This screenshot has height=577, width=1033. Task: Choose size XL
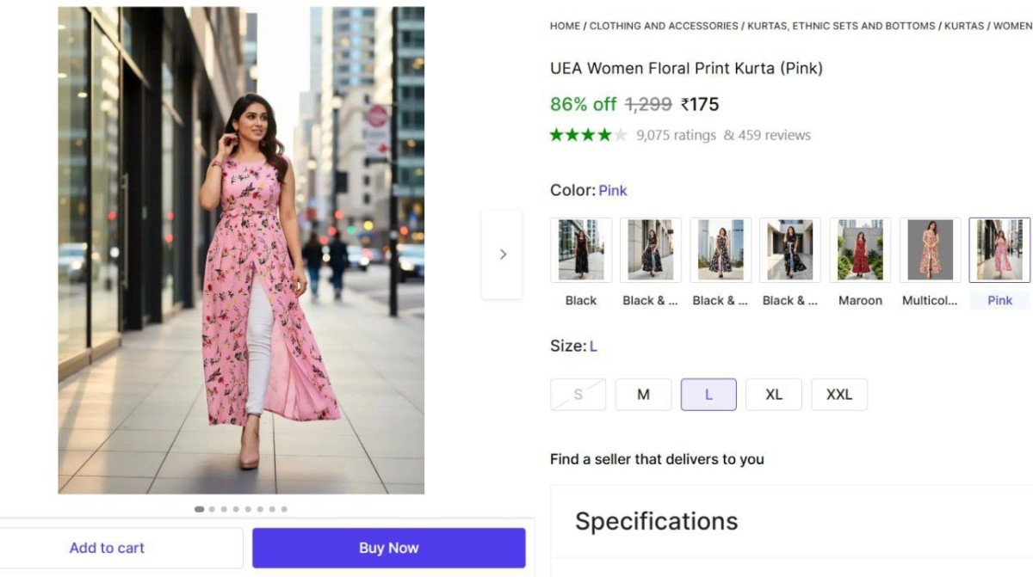click(774, 395)
